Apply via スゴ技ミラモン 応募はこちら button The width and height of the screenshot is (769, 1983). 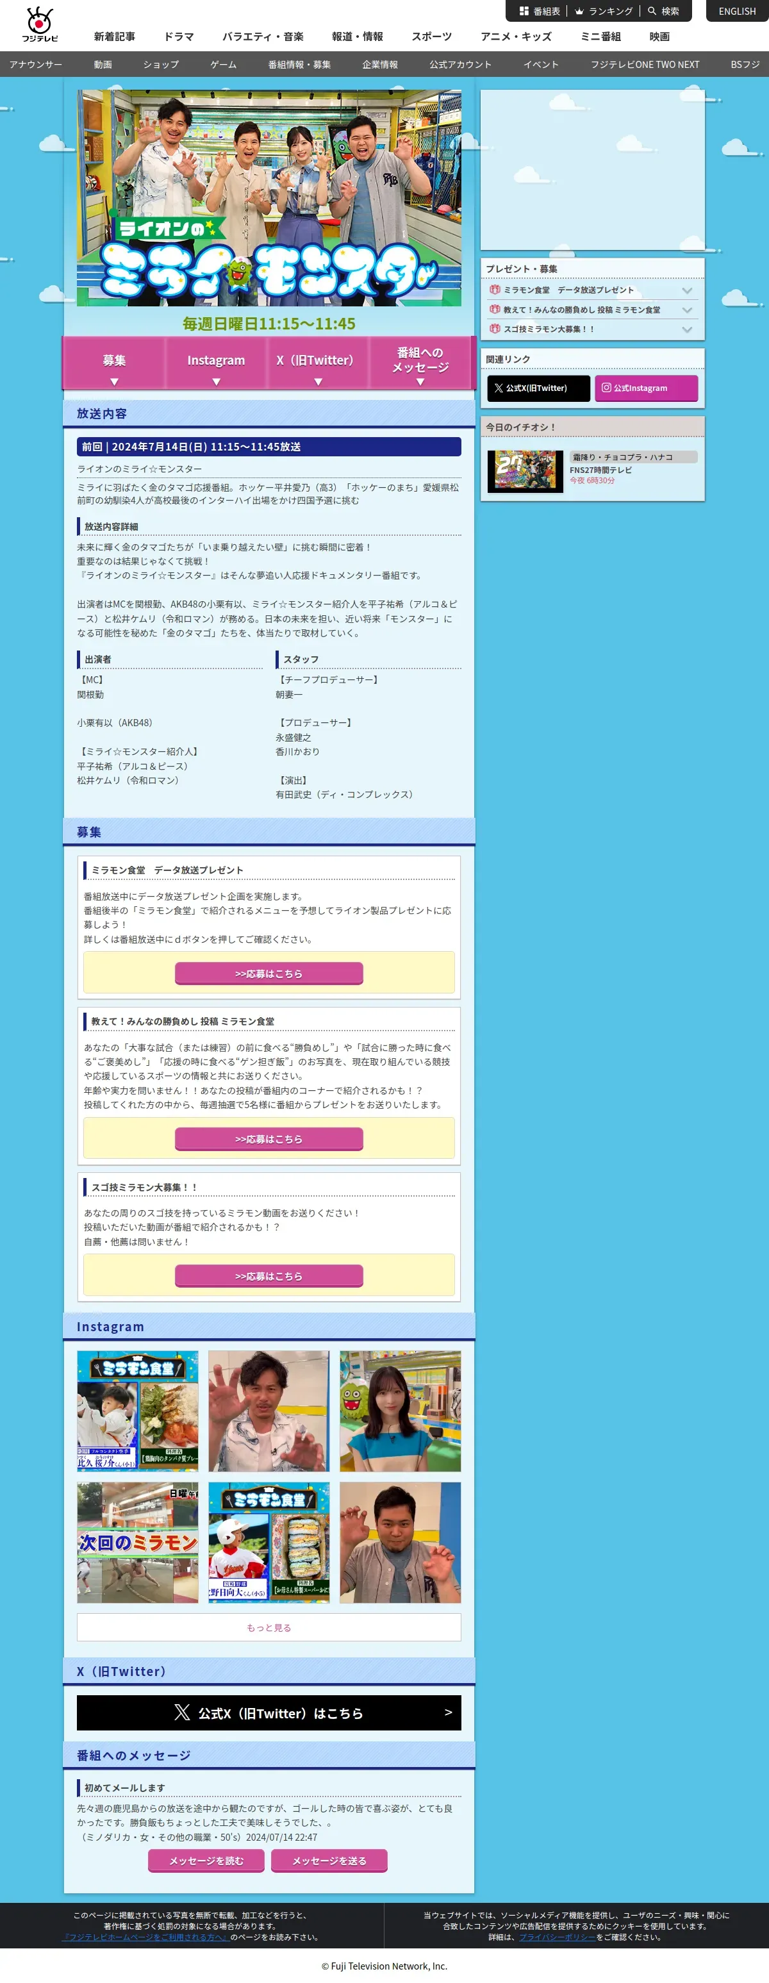coord(269,1275)
